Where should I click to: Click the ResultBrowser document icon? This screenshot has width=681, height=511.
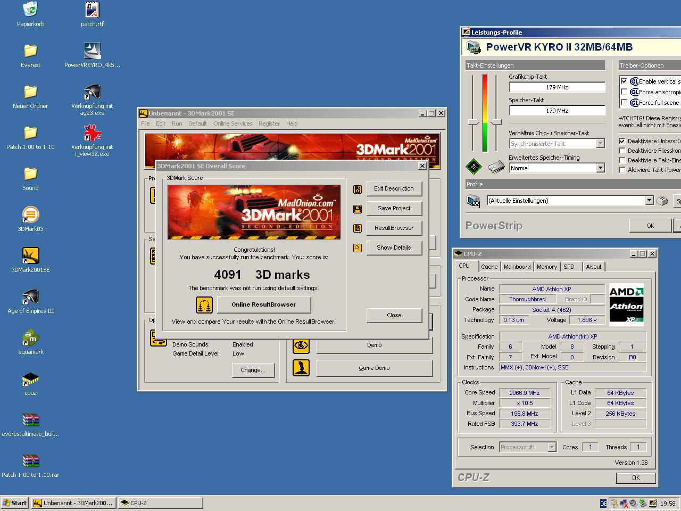click(358, 228)
